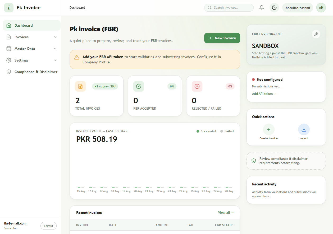The image size is (333, 234).
Task: Click the FBR environment wrench icon
Action: [316, 34]
